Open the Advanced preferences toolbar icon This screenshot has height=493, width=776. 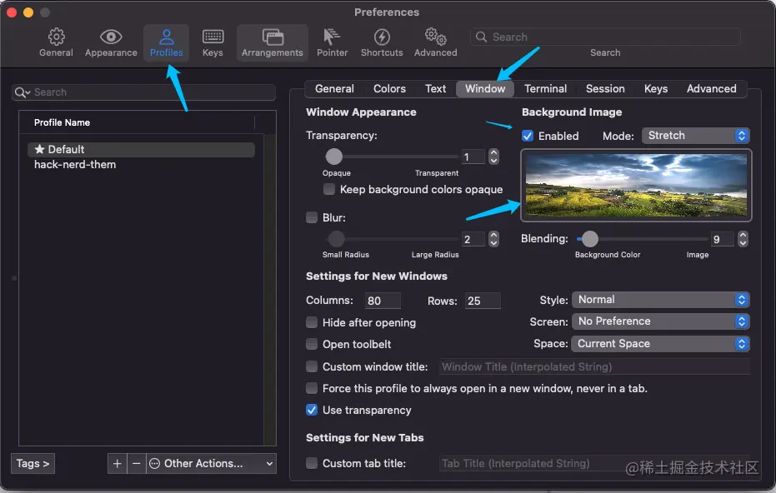pyautogui.click(x=435, y=43)
